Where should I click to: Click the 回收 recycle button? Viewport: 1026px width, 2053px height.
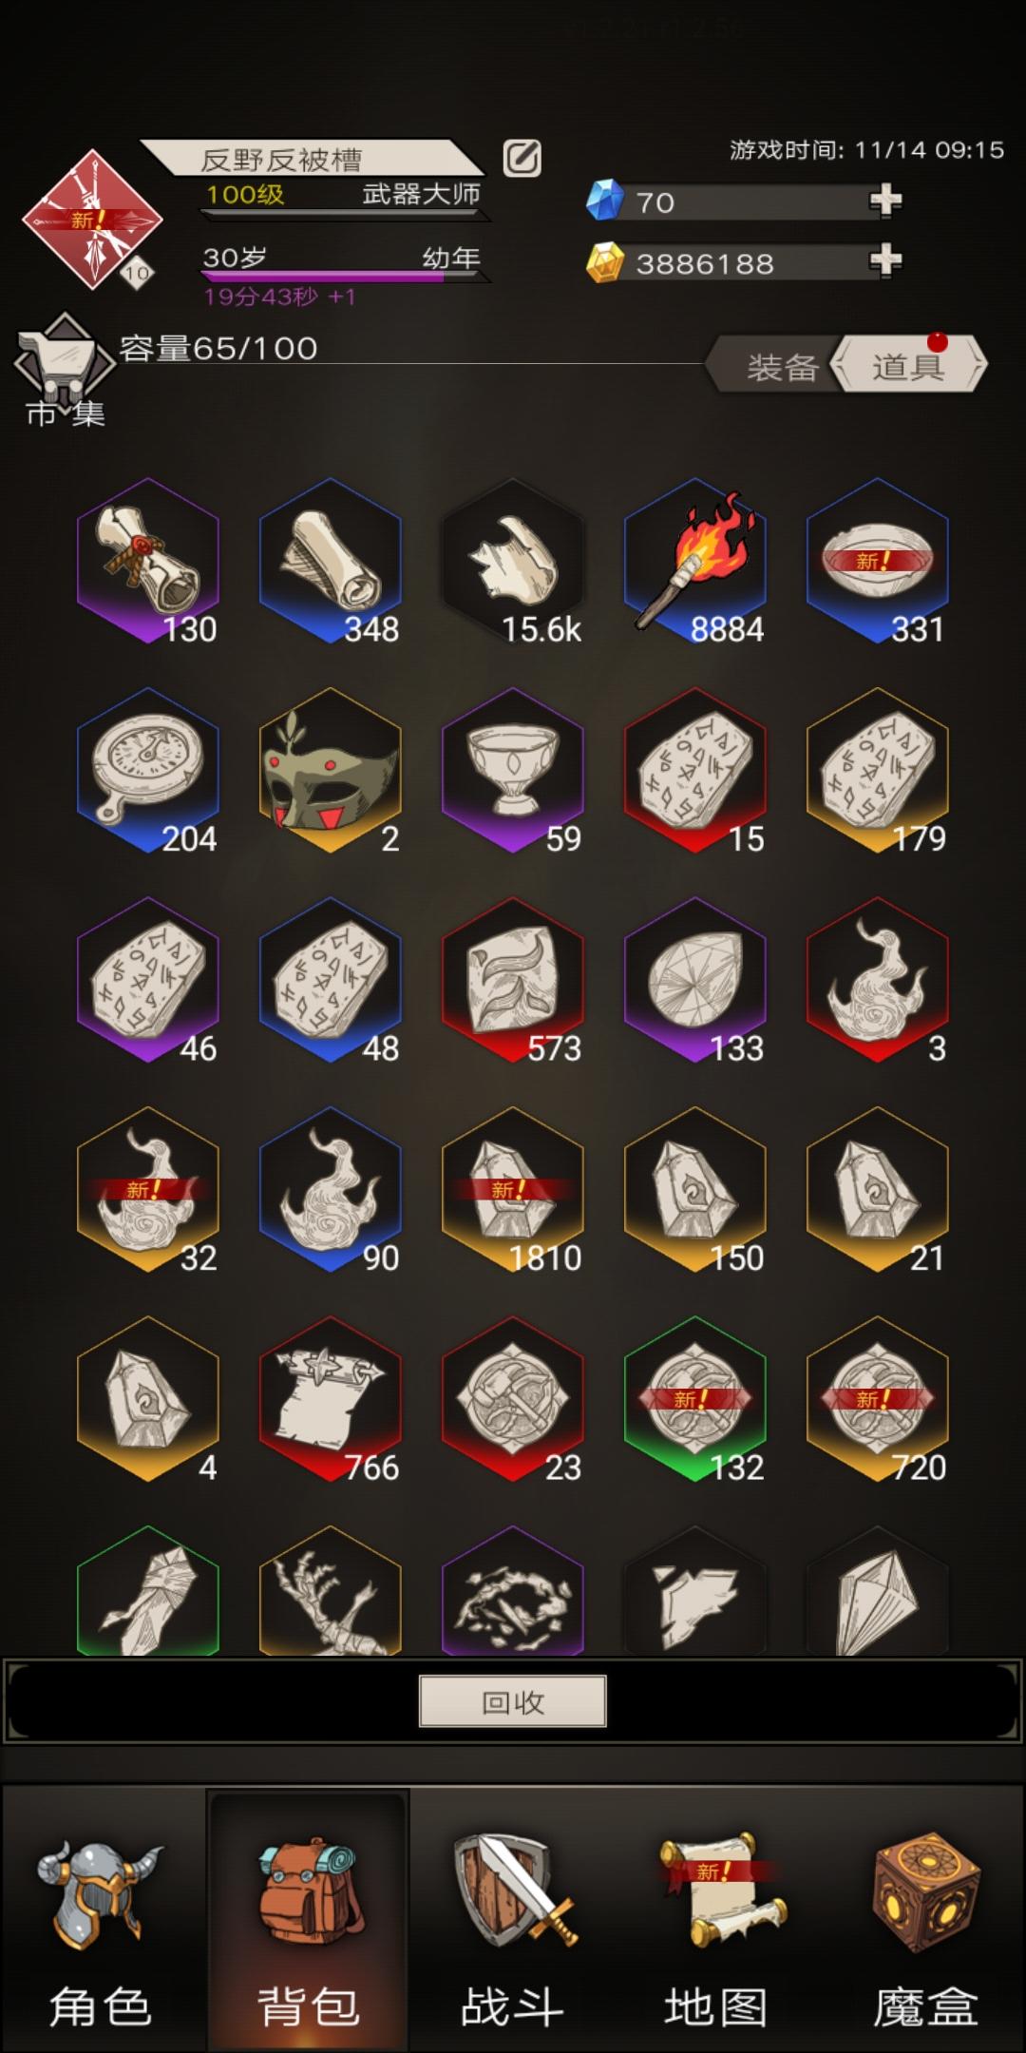[513, 1701]
